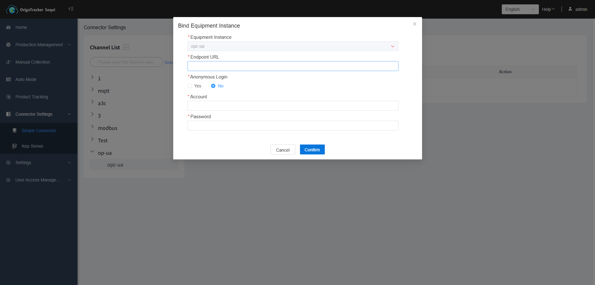This screenshot has height=285, width=595.
Task: Click the Cancel button
Action: (283, 150)
